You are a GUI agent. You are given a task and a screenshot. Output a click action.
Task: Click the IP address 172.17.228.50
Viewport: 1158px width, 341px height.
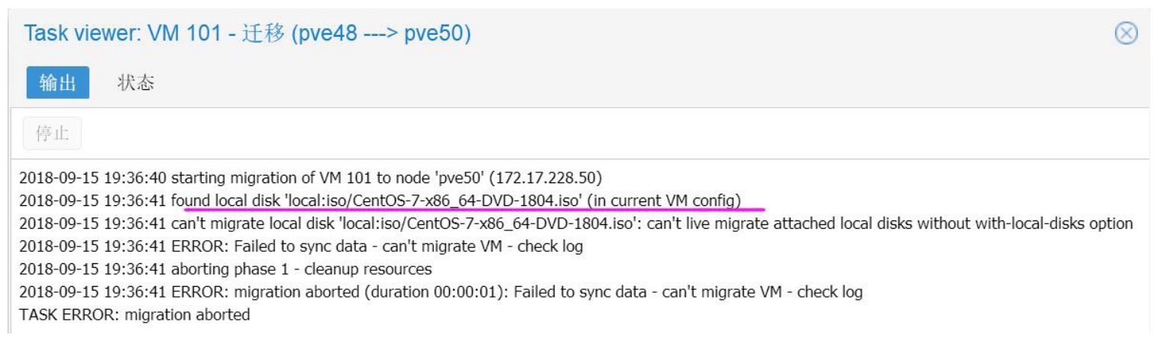[x=548, y=179]
